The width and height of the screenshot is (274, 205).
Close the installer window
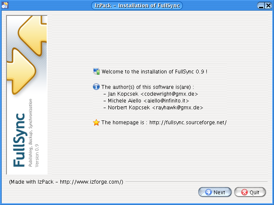tap(268, 6)
